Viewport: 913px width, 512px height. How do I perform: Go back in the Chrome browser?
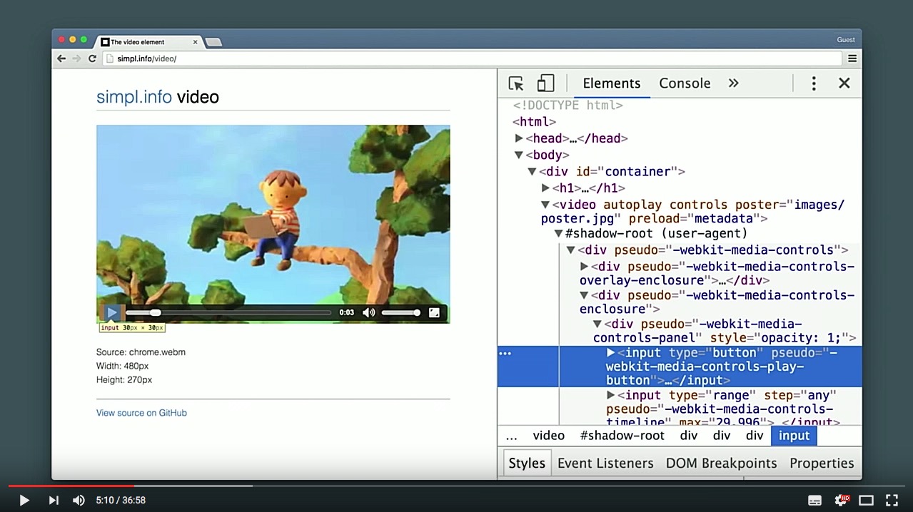click(x=61, y=58)
